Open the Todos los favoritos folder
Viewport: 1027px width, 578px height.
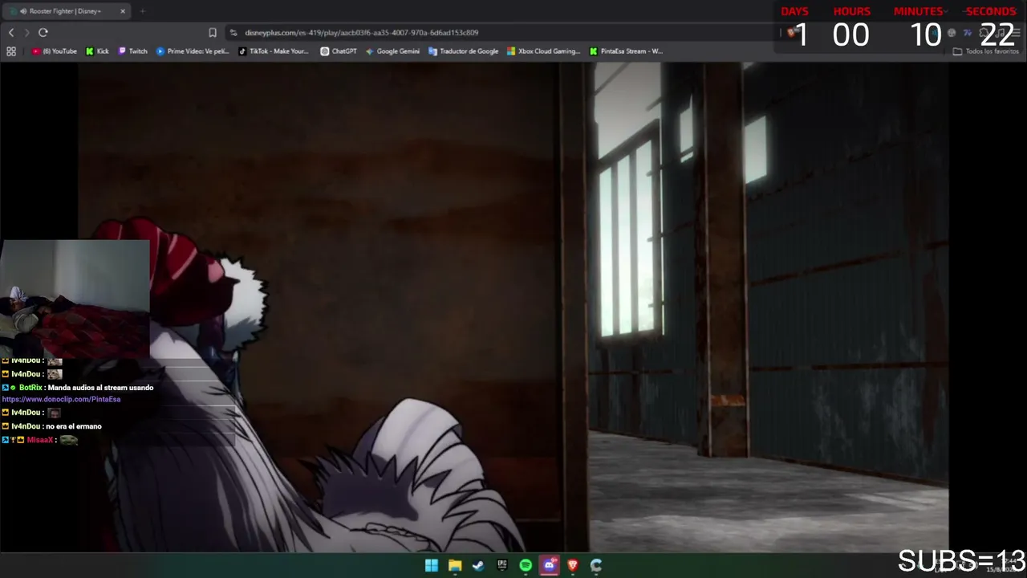pos(986,51)
